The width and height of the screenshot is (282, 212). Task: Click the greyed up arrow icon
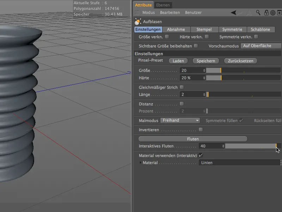coord(249,13)
